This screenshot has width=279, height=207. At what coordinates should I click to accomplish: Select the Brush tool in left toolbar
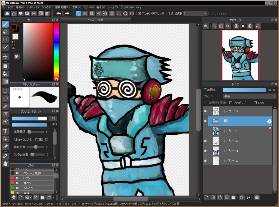click(5, 24)
